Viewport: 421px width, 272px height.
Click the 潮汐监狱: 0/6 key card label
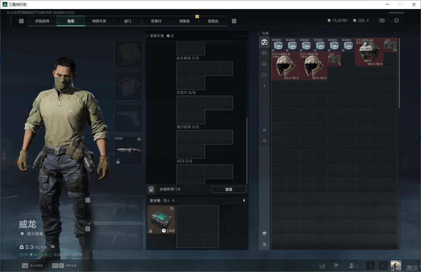(188, 127)
